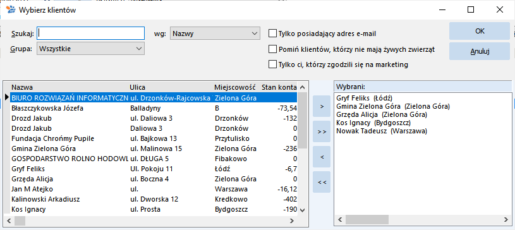Click the ul. Malinowa 15 street cell
This screenshot has height=230, width=515.
[x=156, y=148]
